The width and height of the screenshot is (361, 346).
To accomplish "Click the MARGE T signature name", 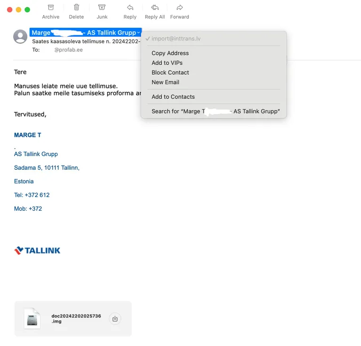I will click(28, 135).
